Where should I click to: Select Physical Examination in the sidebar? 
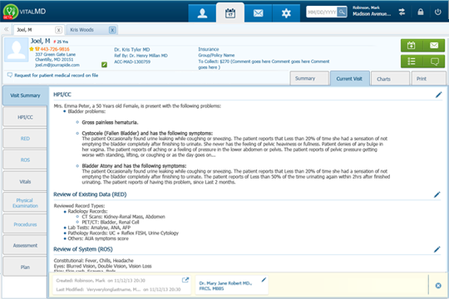click(25, 203)
